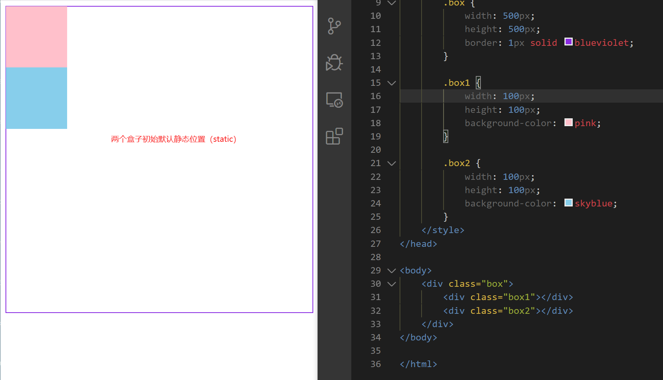Open the Extensions view
The image size is (663, 380).
click(x=334, y=136)
